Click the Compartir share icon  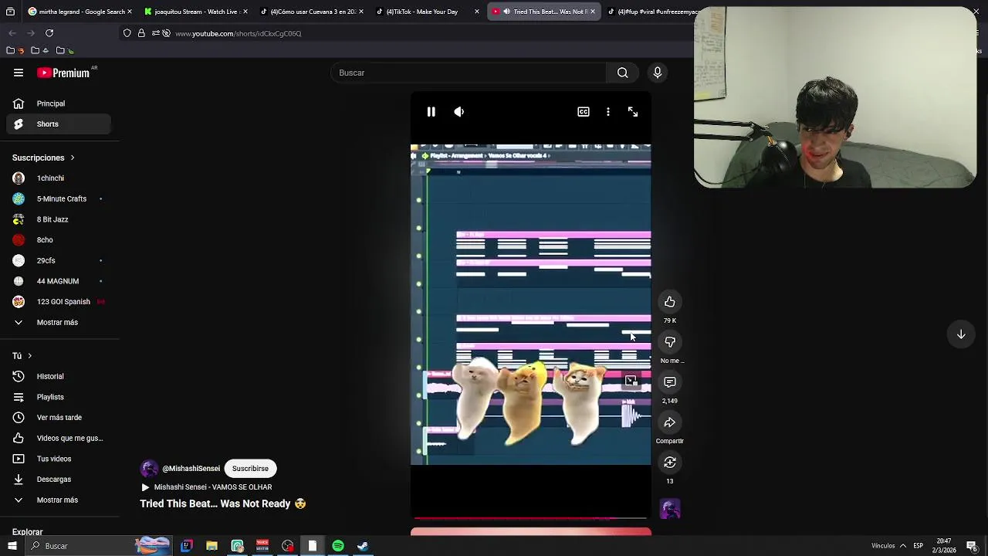(670, 422)
